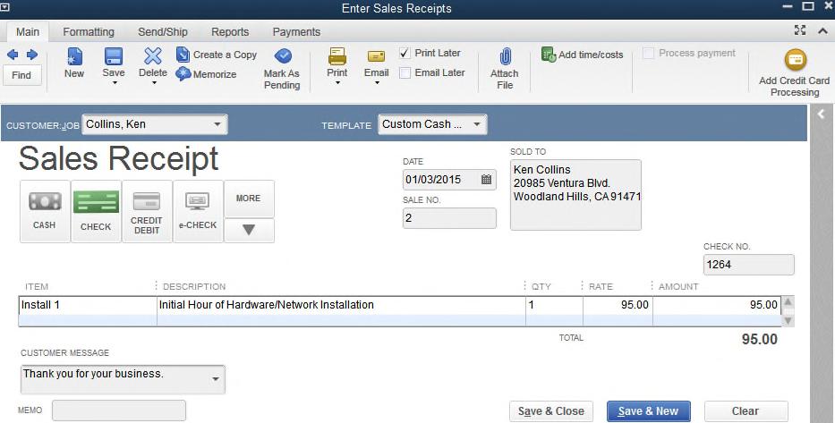
Task: Toggle Print Later checkbox
Action: (x=405, y=53)
